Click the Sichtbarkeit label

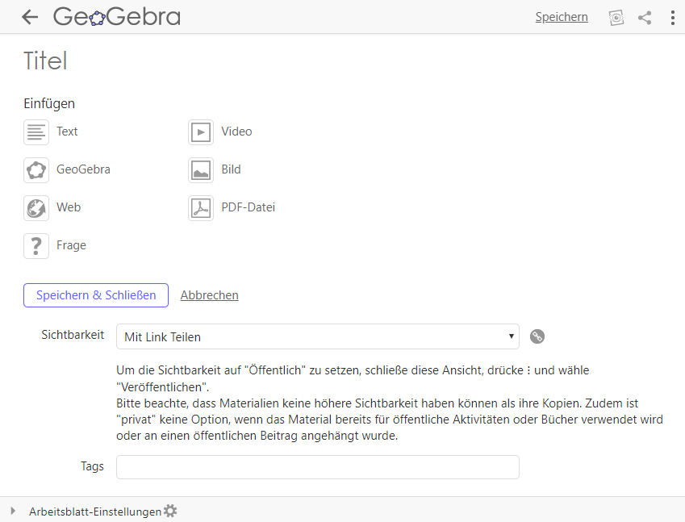tap(73, 335)
